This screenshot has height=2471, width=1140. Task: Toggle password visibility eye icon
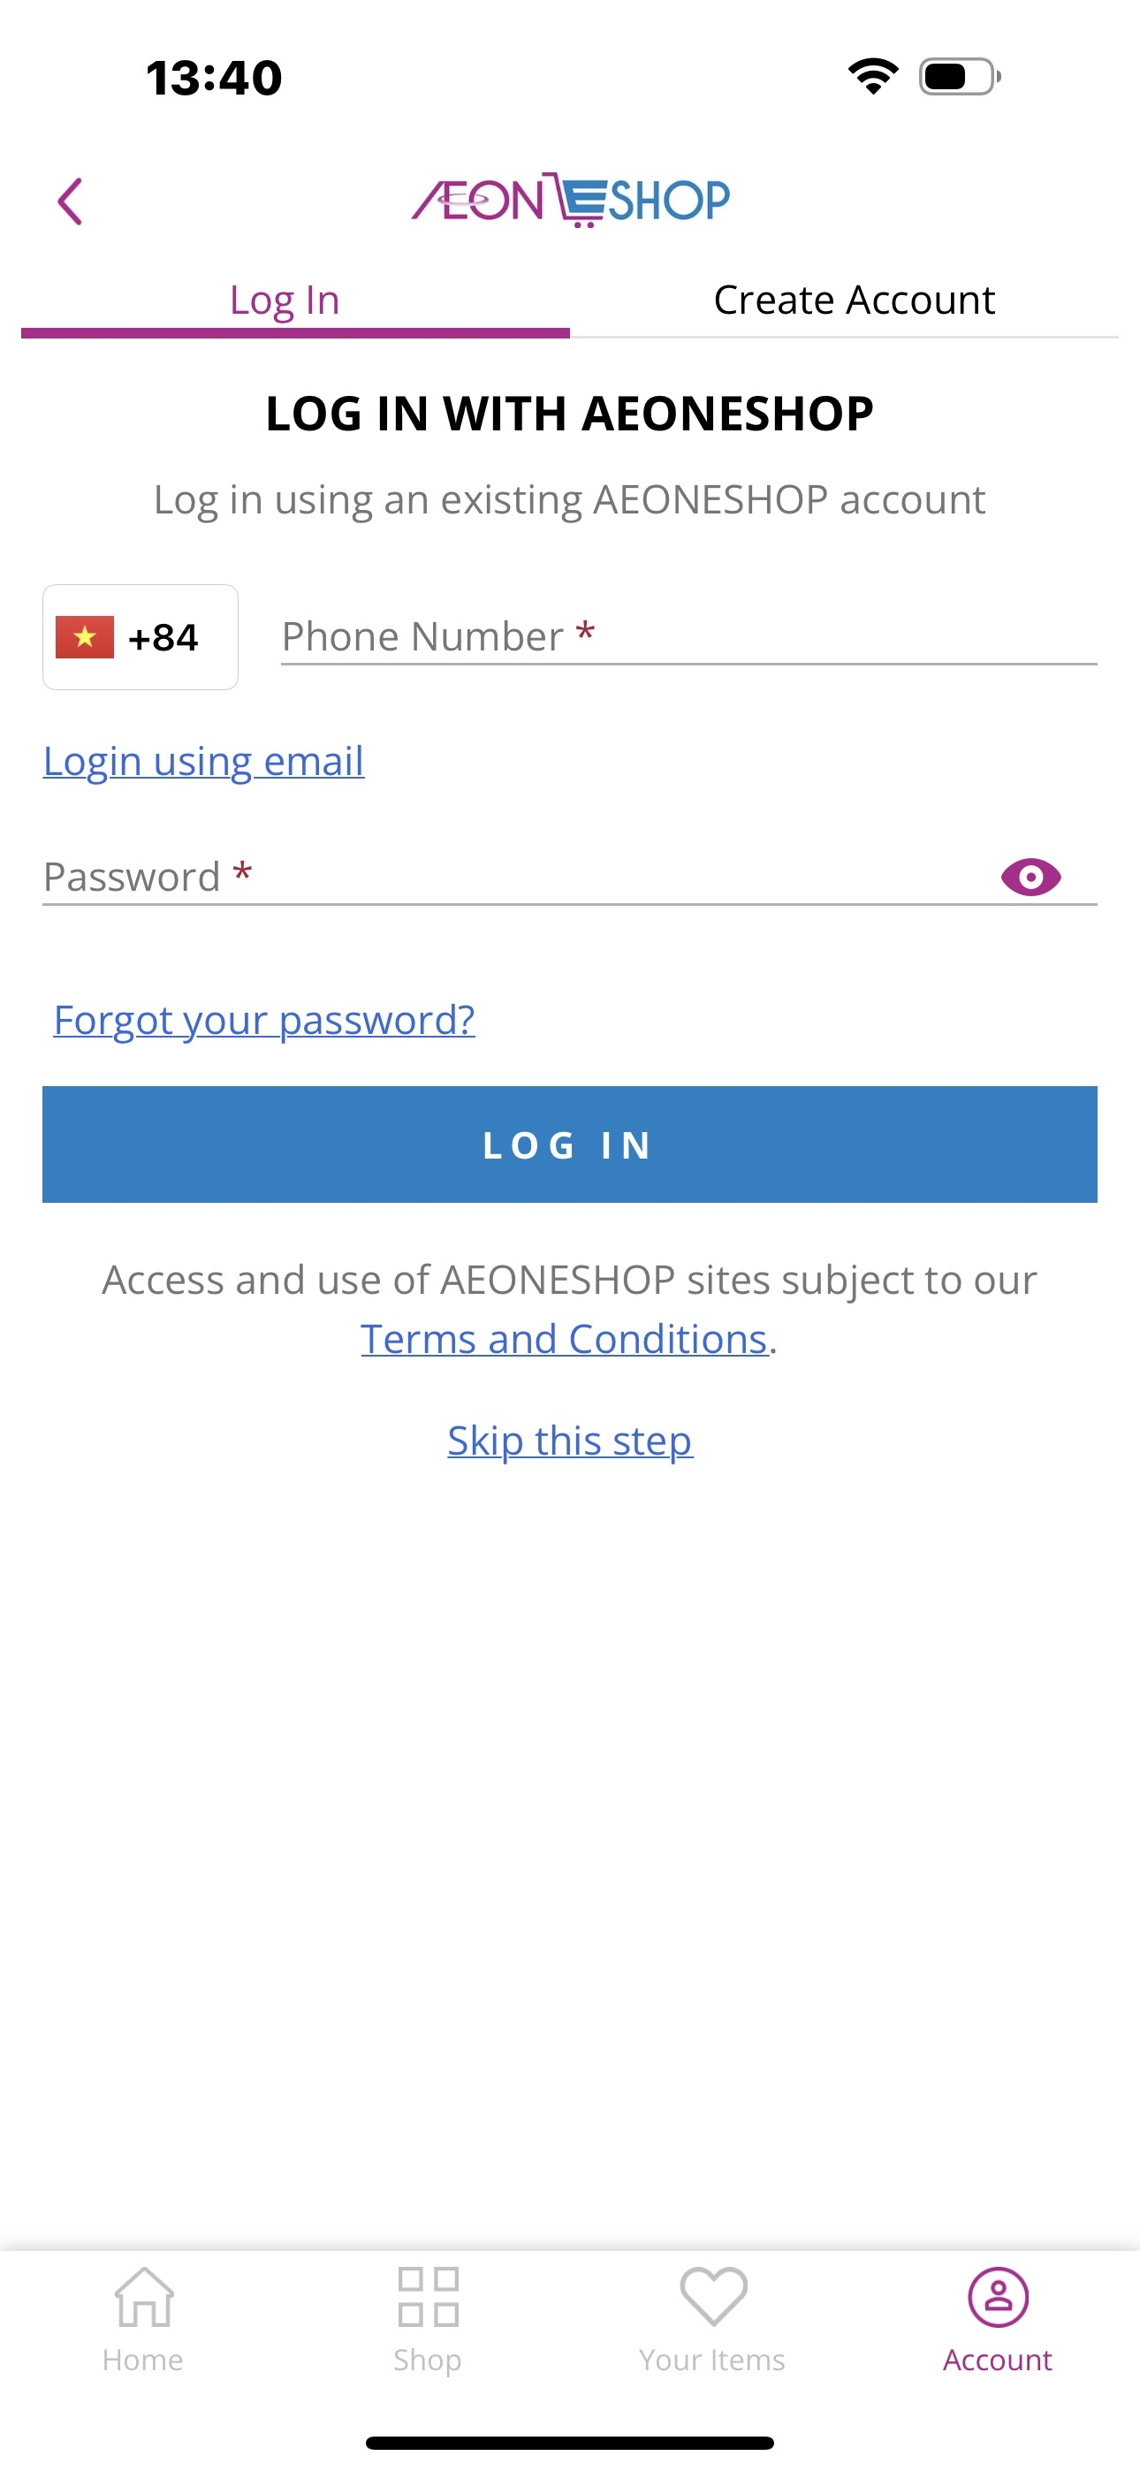click(1030, 877)
